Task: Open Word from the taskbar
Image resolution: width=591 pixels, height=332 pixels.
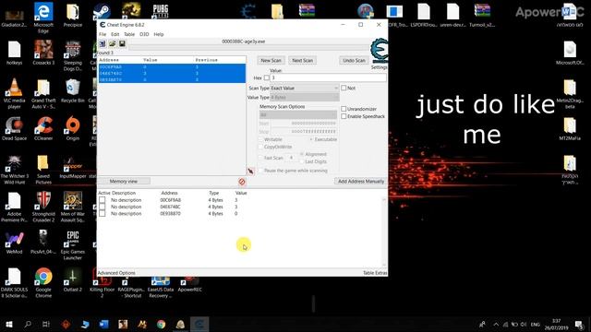Action: point(103,324)
